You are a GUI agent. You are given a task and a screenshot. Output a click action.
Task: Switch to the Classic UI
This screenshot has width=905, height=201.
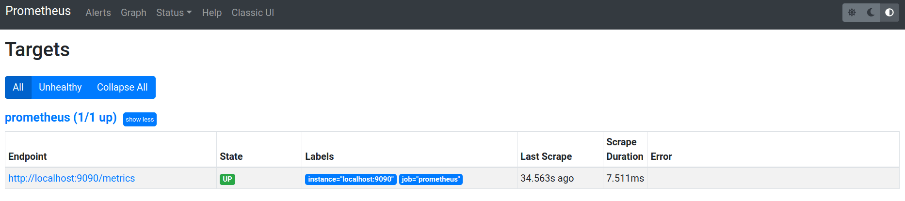tap(253, 13)
